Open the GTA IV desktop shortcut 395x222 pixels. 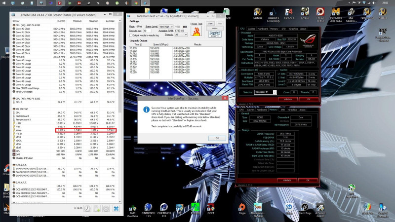(x=383, y=35)
